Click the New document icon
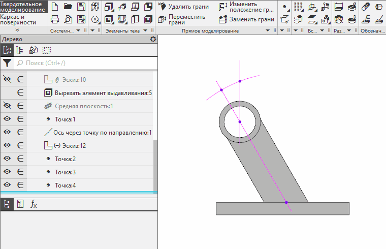Image resolution: width=386 pixels, height=249 pixels. (x=55, y=7)
